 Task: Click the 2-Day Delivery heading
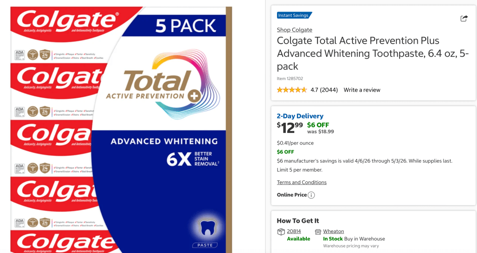[300, 116]
